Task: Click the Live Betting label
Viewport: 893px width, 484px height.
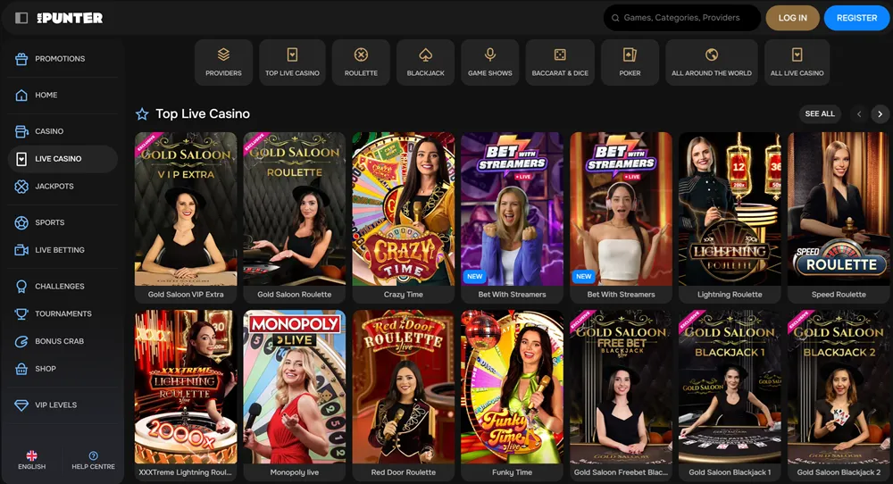Action: (x=60, y=250)
